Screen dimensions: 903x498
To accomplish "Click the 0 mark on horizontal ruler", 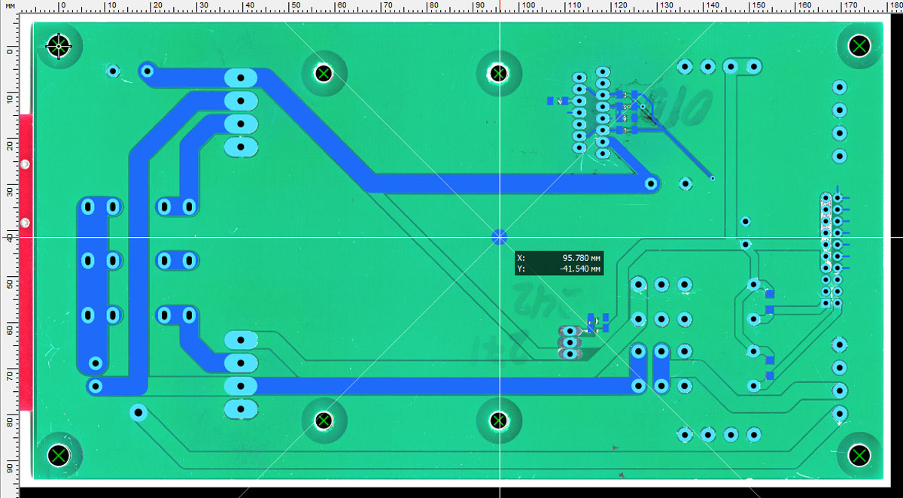I will pyautogui.click(x=62, y=6).
